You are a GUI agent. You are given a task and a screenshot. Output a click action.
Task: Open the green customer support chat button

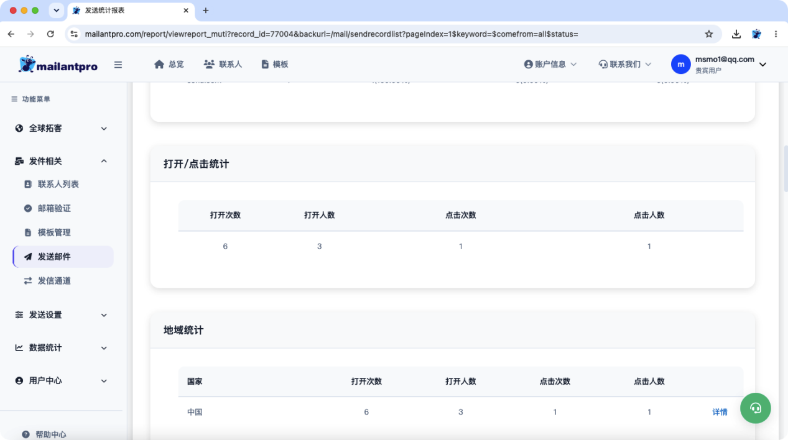coord(756,408)
